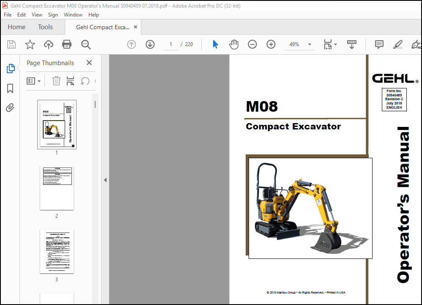Open the Bookmarks panel in the sidebar

[x=9, y=88]
